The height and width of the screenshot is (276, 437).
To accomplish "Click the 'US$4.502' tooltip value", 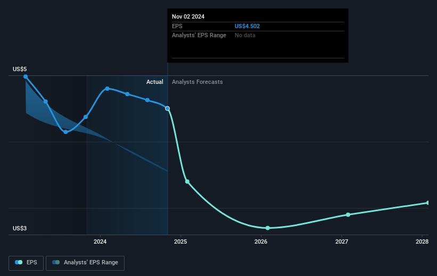I will tap(247, 26).
